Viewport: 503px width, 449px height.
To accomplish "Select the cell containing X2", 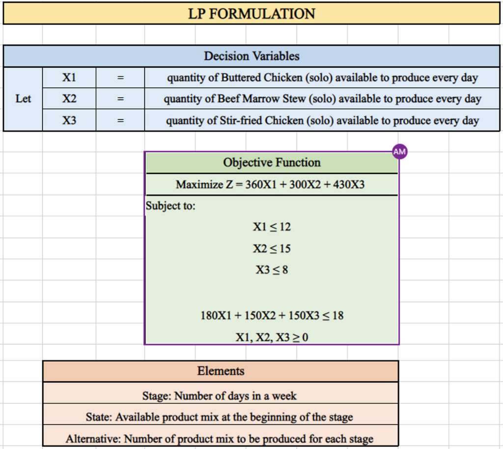I will tap(69, 98).
